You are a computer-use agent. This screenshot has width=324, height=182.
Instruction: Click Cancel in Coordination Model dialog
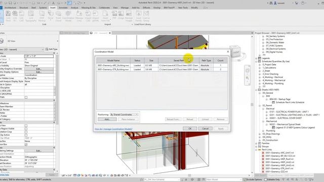point(205,128)
